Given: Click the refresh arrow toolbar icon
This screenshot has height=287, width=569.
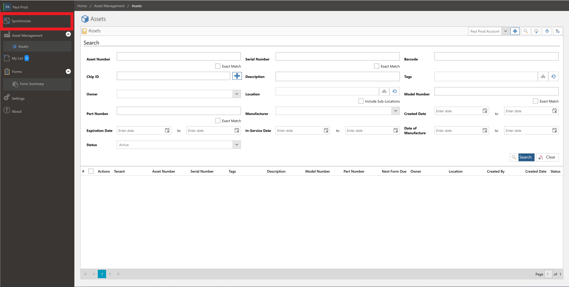Looking at the screenshot, I should point(547,31).
